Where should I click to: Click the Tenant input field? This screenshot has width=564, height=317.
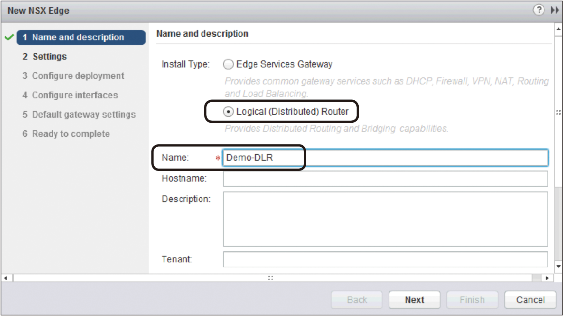tap(385, 259)
